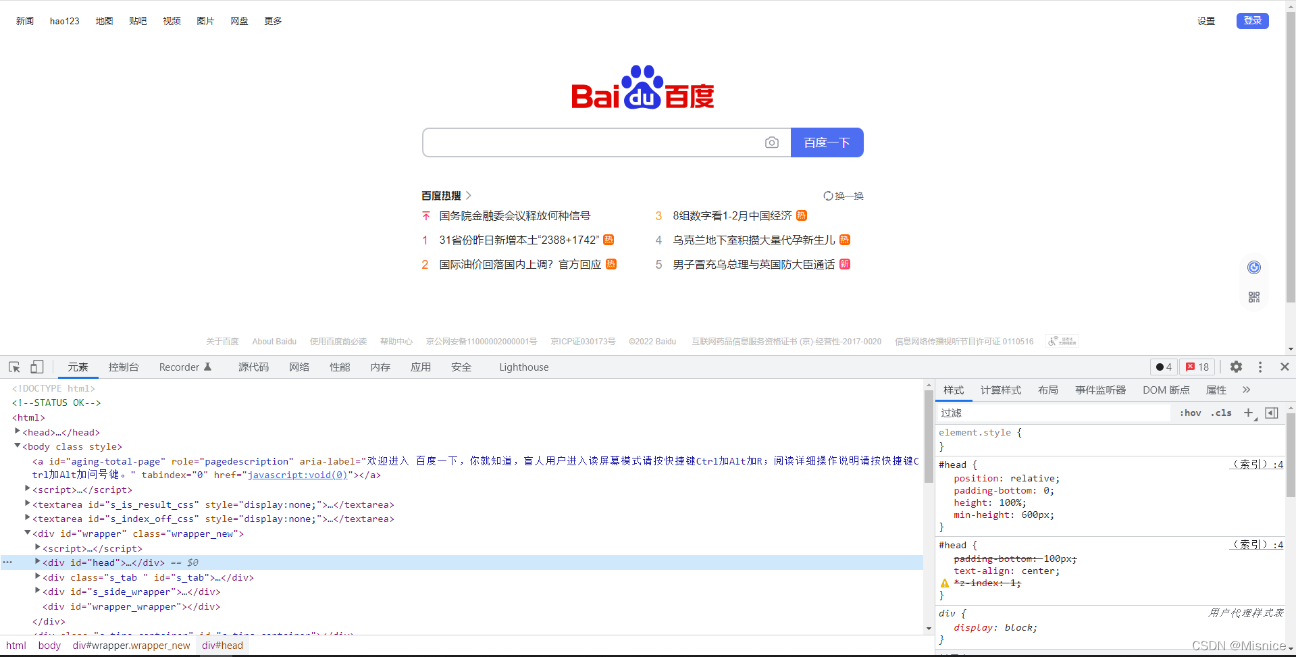Viewport: 1296px width, 657px height.
Task: Open the 布局 layout tab
Action: [x=1048, y=390]
